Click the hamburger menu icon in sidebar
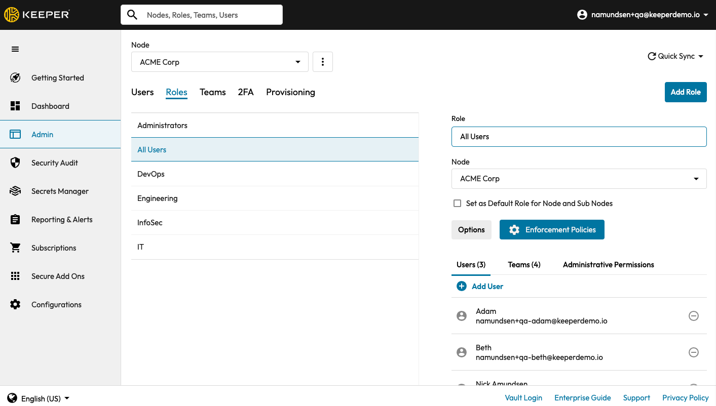Screen dimensions: 716x406 (15, 49)
